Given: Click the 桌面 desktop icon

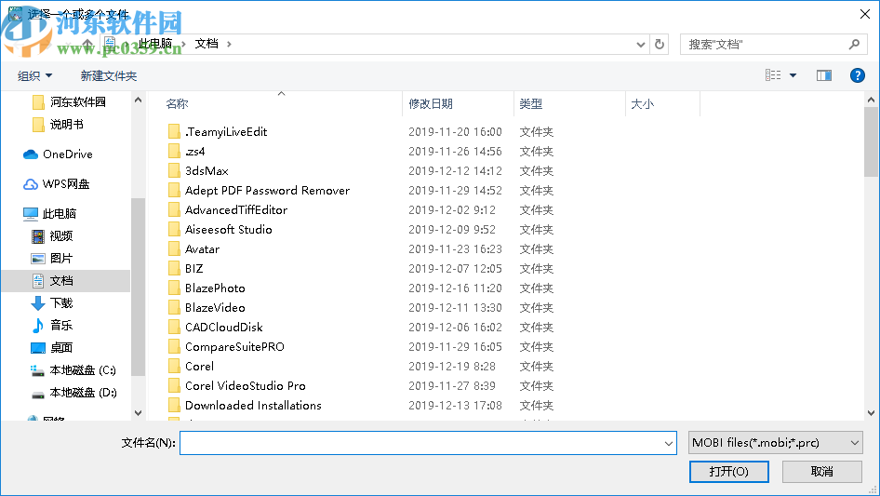Looking at the screenshot, I should point(37,348).
